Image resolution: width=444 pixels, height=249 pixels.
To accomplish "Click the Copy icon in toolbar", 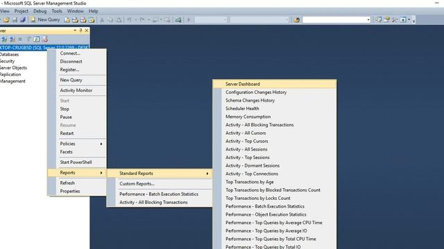I will 110,20.
